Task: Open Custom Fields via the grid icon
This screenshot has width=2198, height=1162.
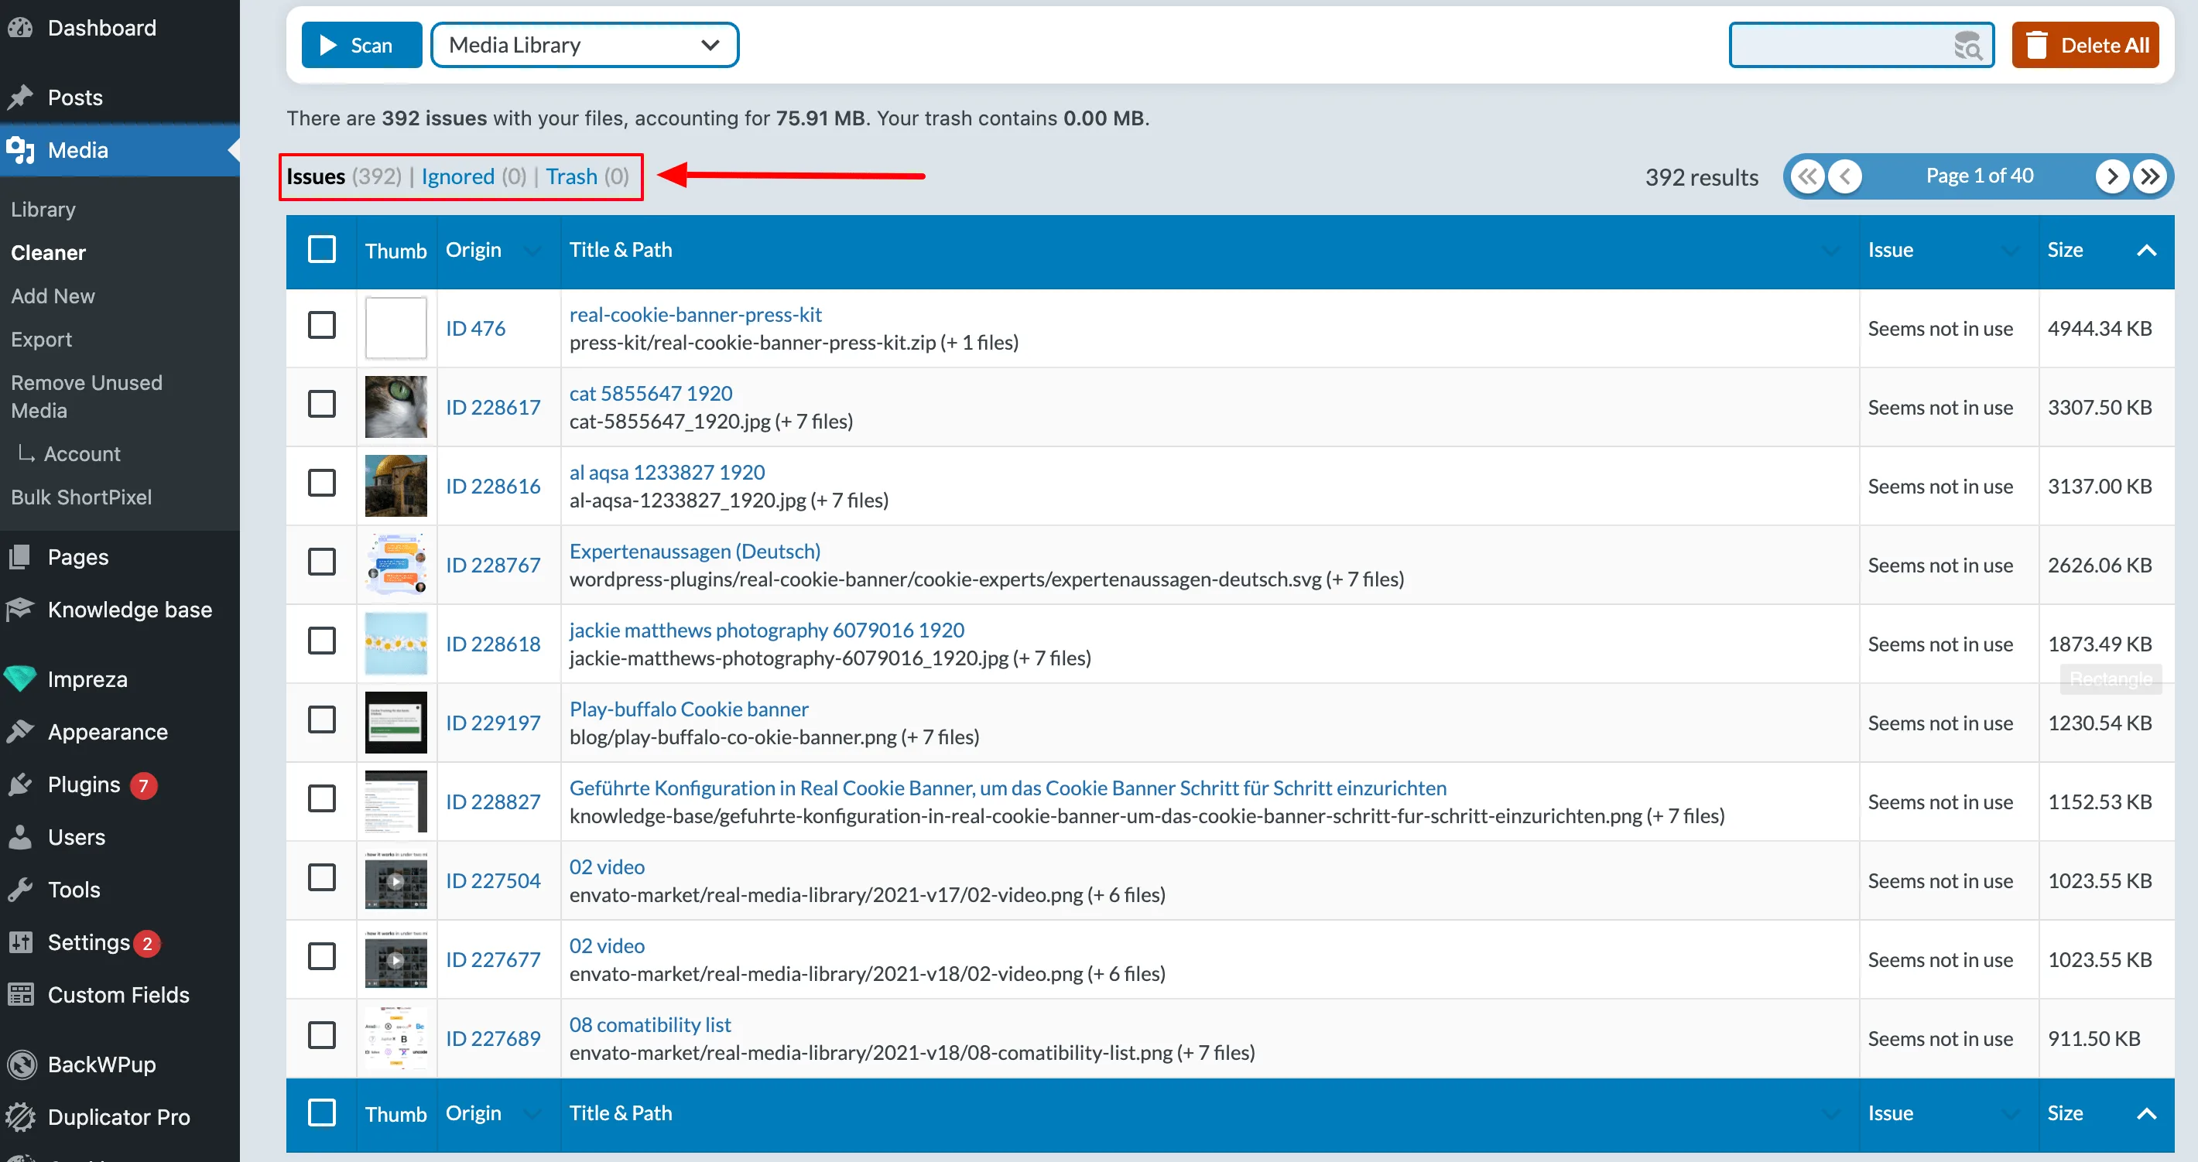Action: tap(20, 995)
